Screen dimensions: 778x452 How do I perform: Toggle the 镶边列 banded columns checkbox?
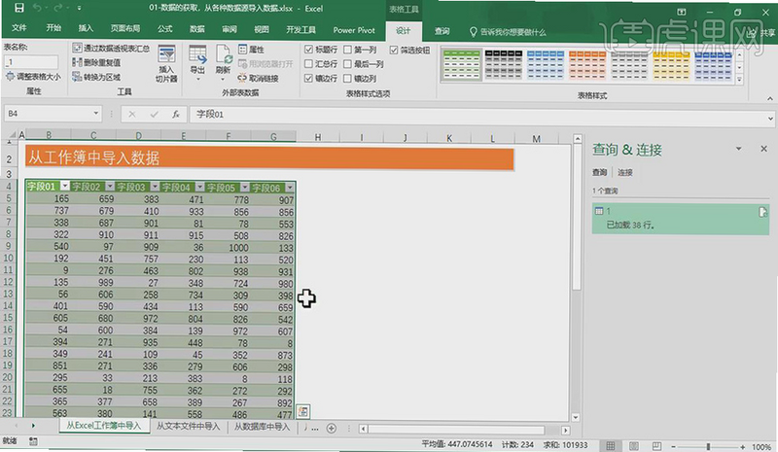tap(347, 79)
